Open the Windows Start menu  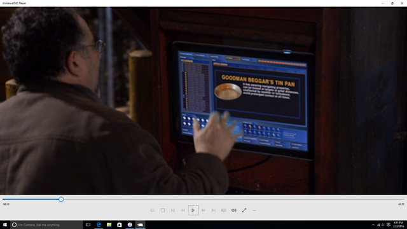pyautogui.click(x=5, y=225)
